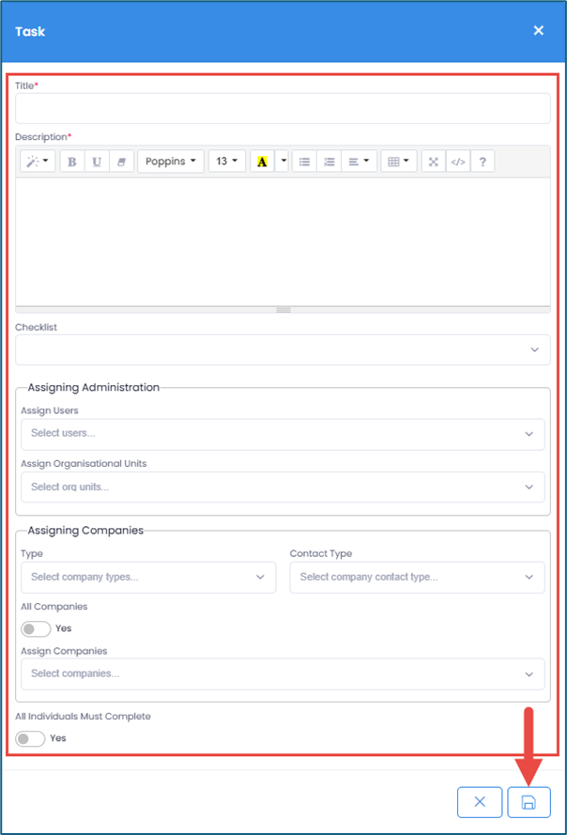Image resolution: width=567 pixels, height=835 pixels.
Task: Open the Contact Type selector
Action: click(417, 577)
